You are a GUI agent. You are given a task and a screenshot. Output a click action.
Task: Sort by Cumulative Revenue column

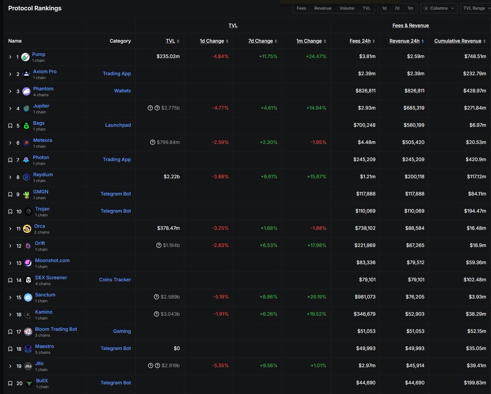pos(460,41)
